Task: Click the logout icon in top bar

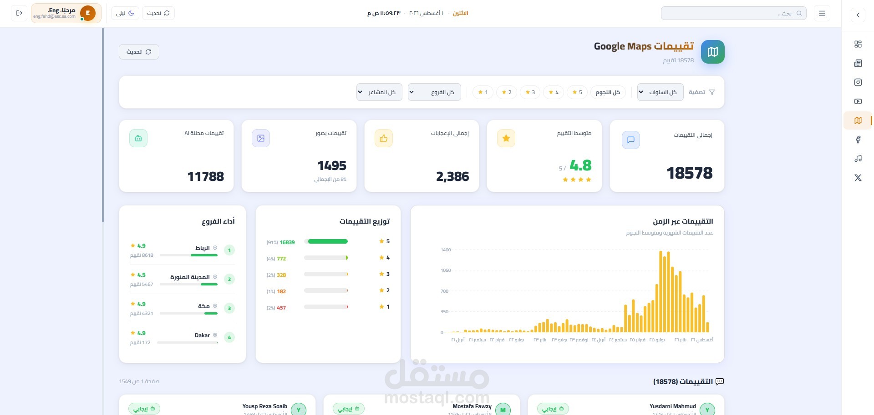Action: 19,13
